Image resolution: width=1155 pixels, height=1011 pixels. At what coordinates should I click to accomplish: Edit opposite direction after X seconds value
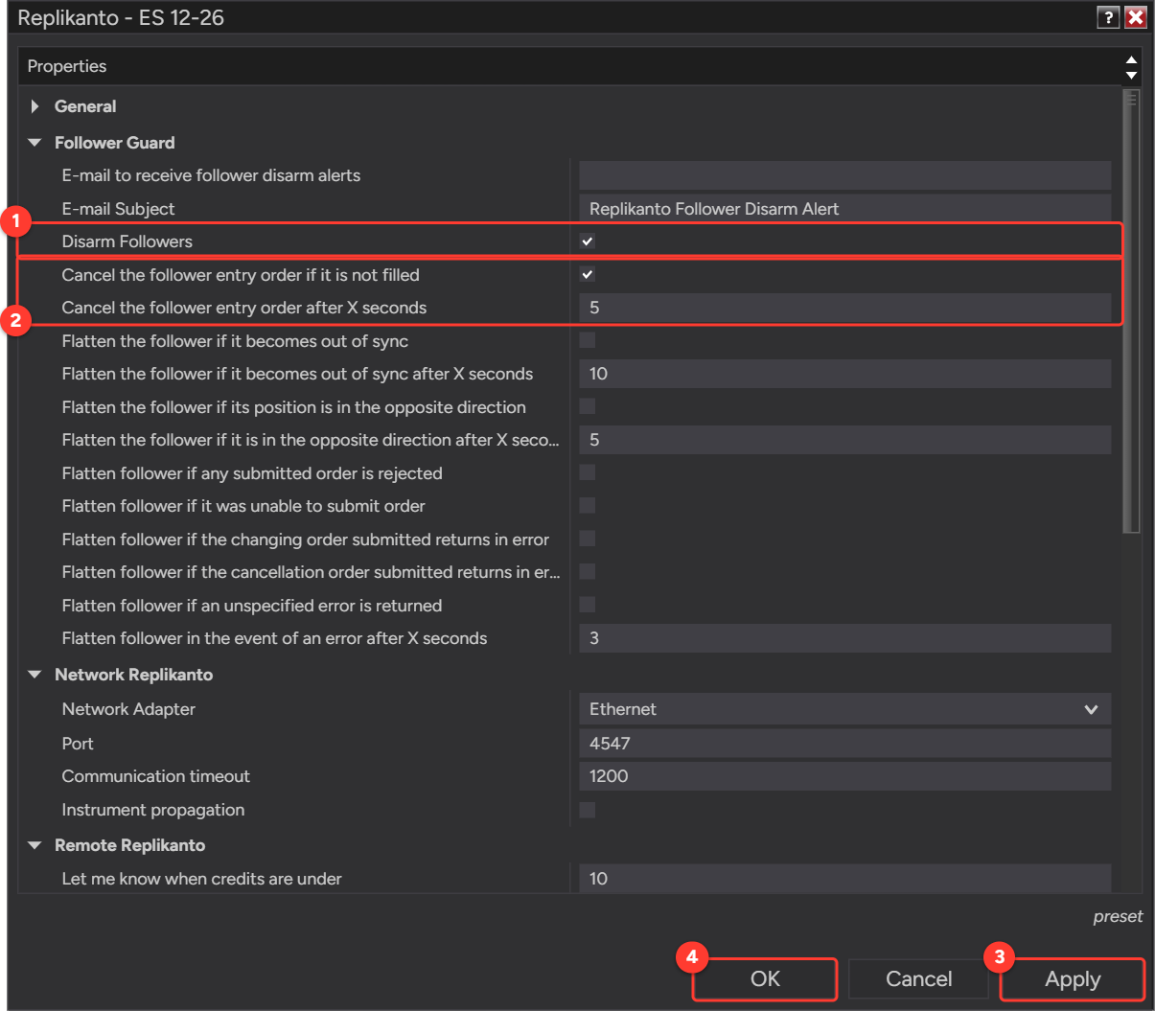pyautogui.click(x=845, y=440)
